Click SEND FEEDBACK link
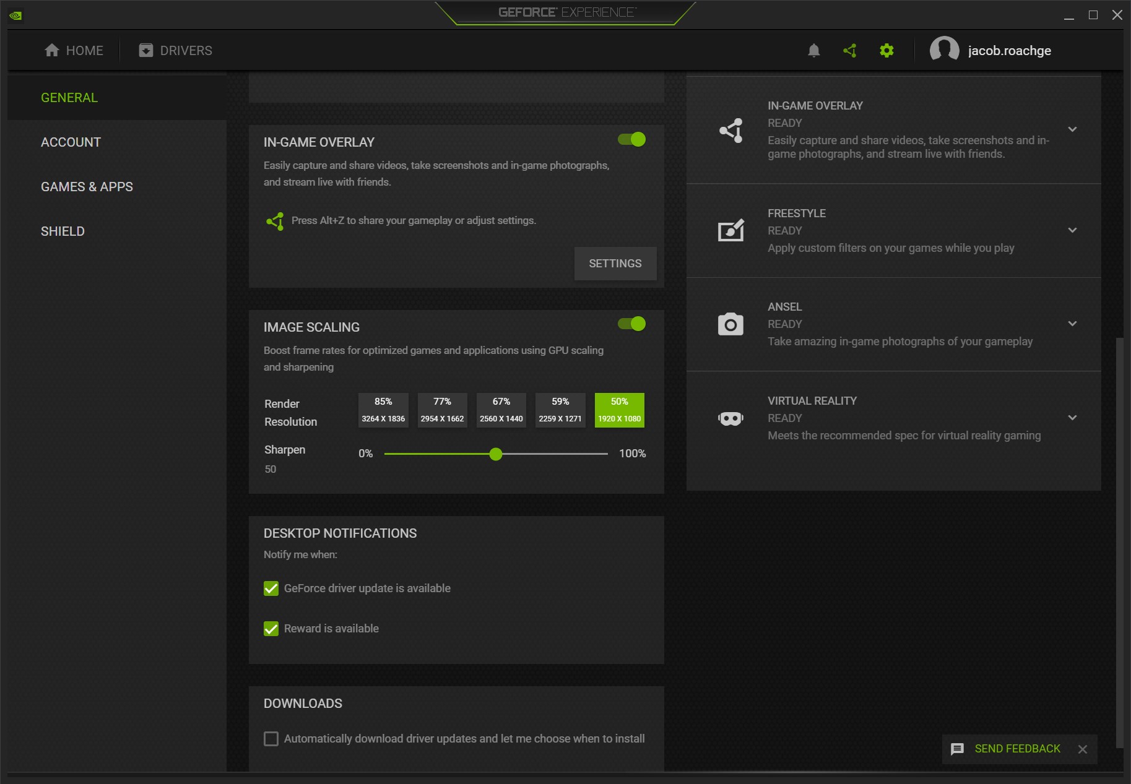The image size is (1131, 784). [1017, 749]
